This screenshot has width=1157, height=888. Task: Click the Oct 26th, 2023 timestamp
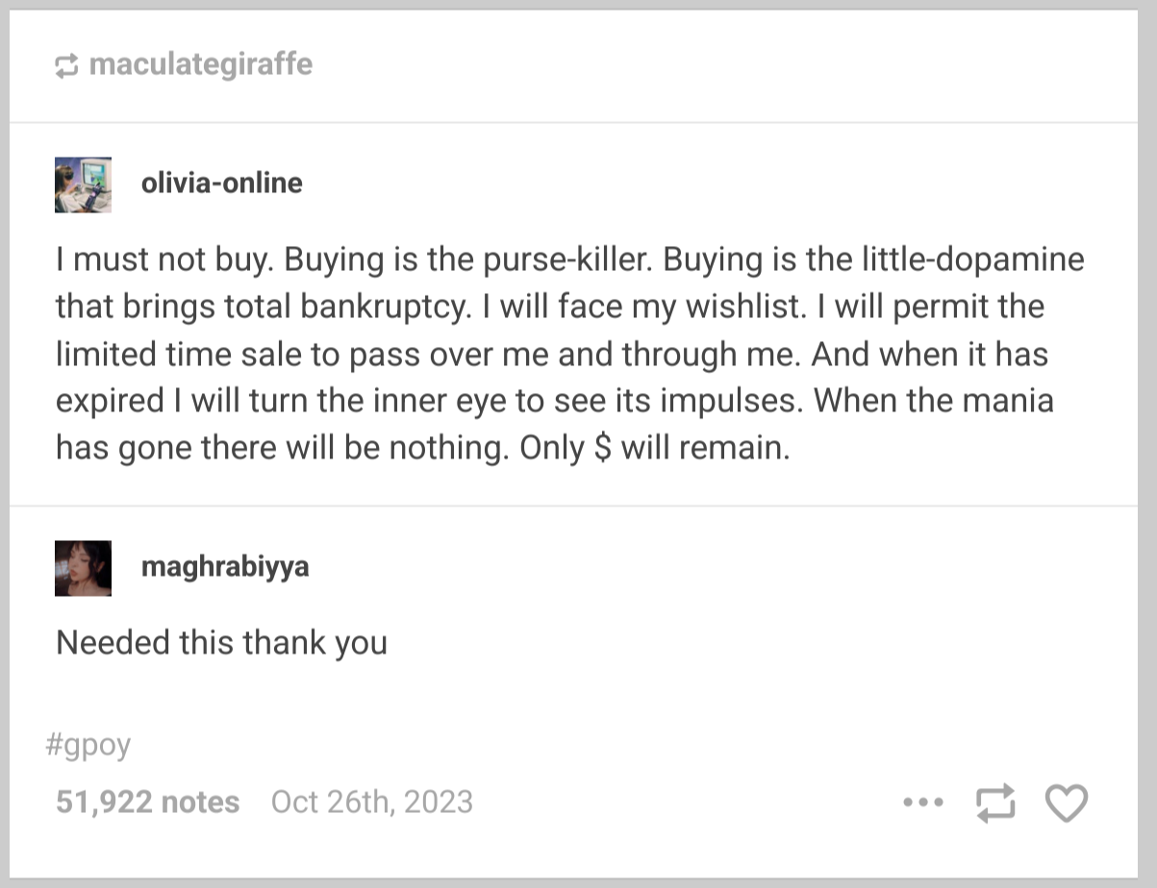click(x=372, y=802)
